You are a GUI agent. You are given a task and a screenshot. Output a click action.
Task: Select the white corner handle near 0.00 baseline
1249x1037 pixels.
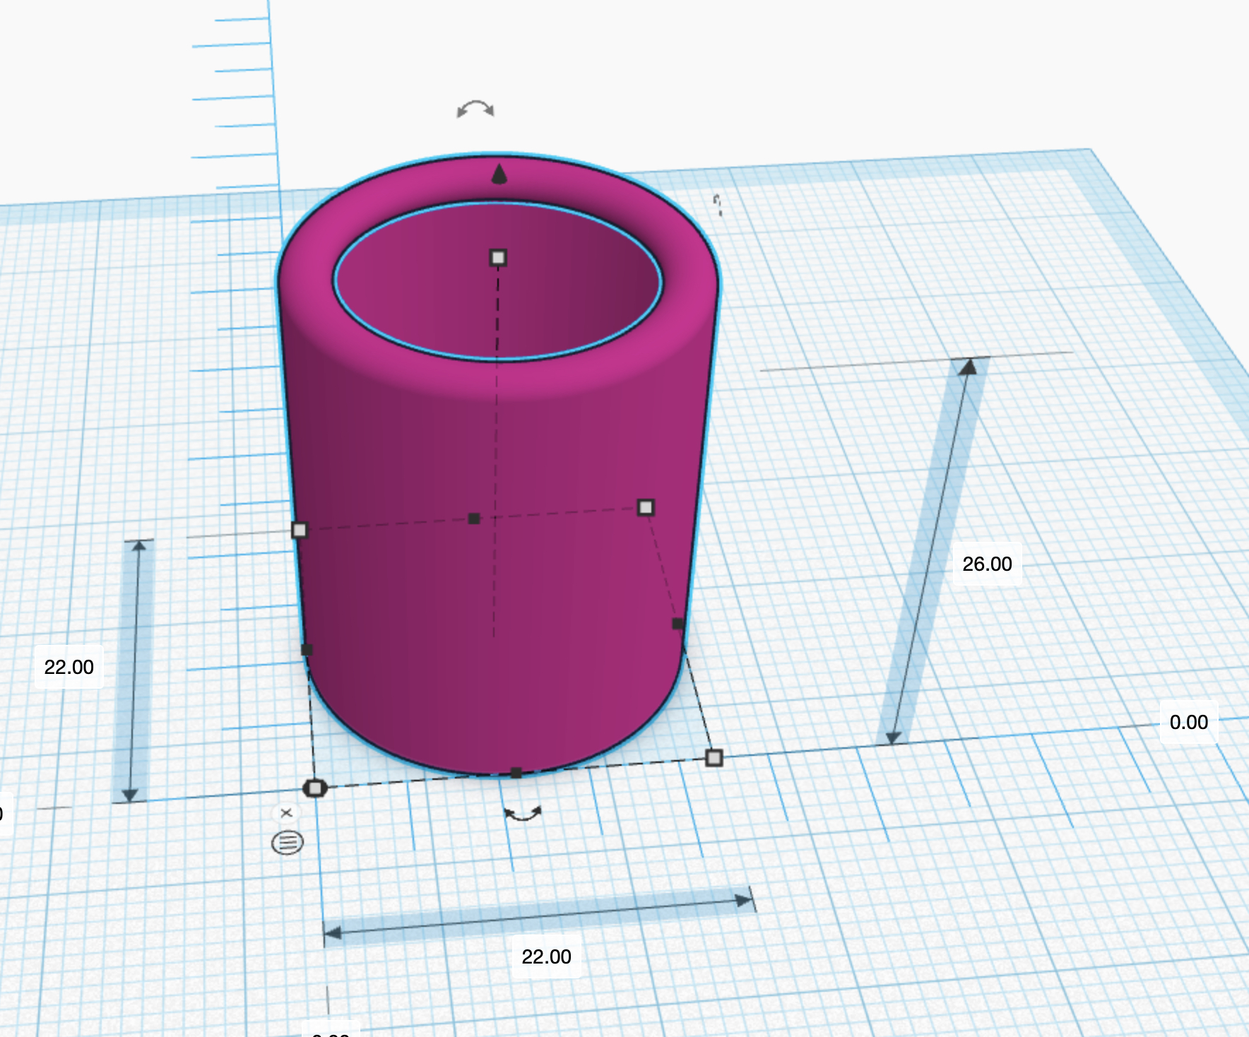point(714,758)
